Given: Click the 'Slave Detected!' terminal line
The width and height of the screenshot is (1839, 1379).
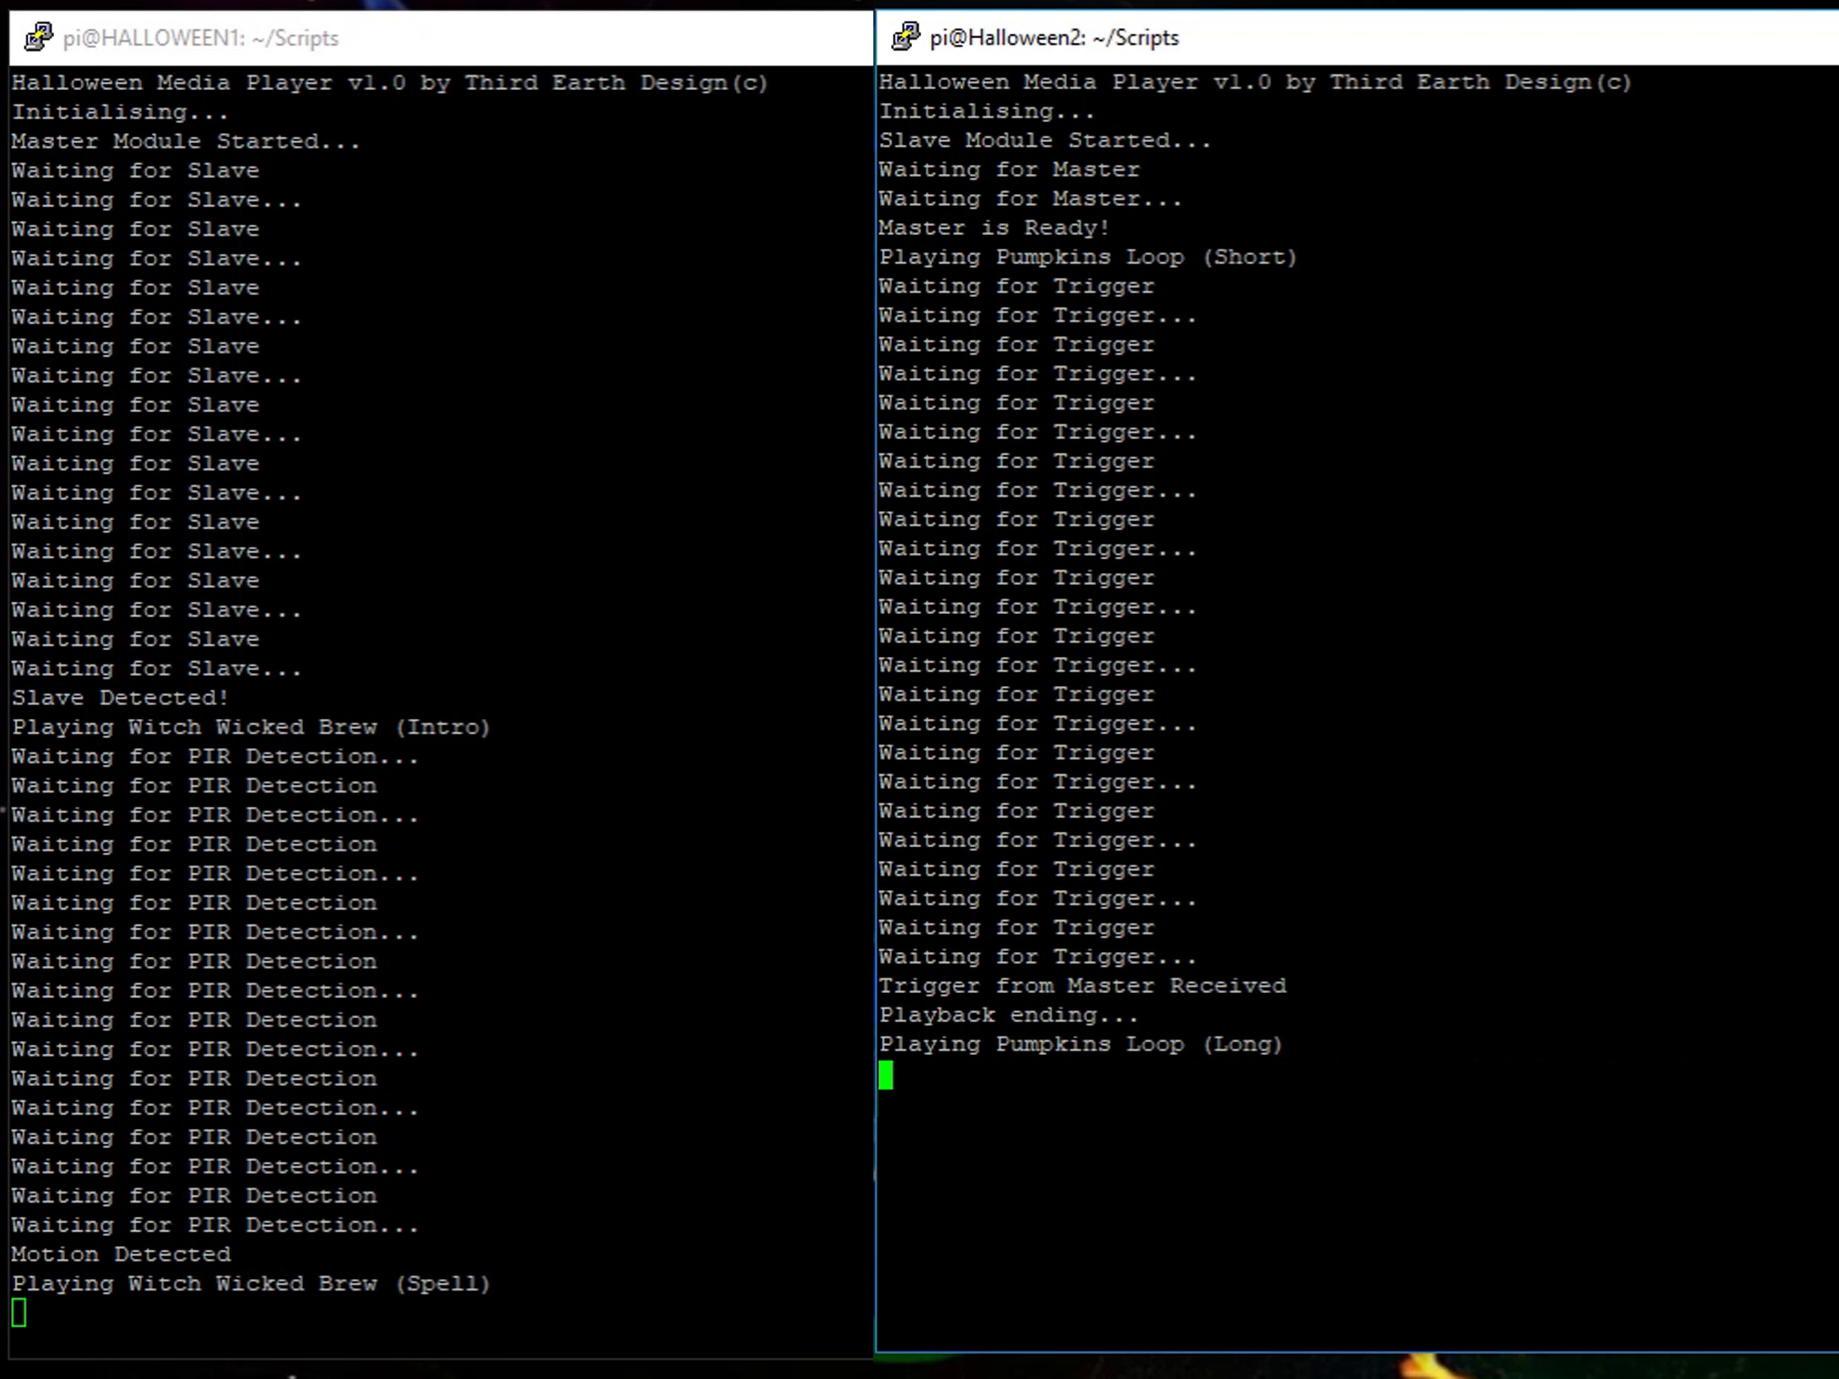Looking at the screenshot, I should (119, 697).
